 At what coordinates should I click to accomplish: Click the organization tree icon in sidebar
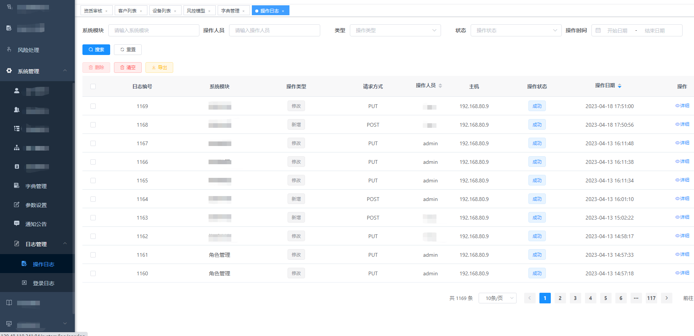(x=17, y=148)
